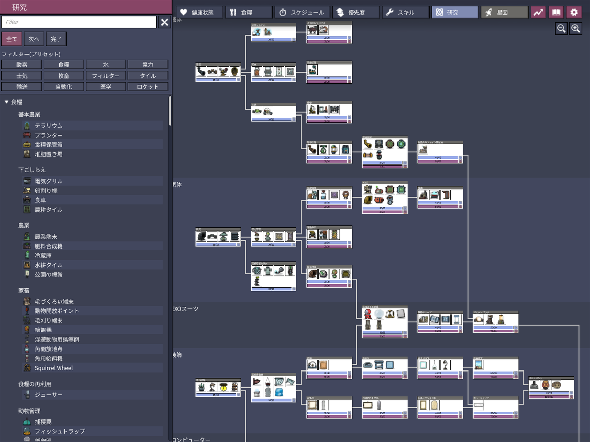Toggle the 全て filter
Image resolution: width=590 pixels, height=442 pixels.
coord(12,39)
